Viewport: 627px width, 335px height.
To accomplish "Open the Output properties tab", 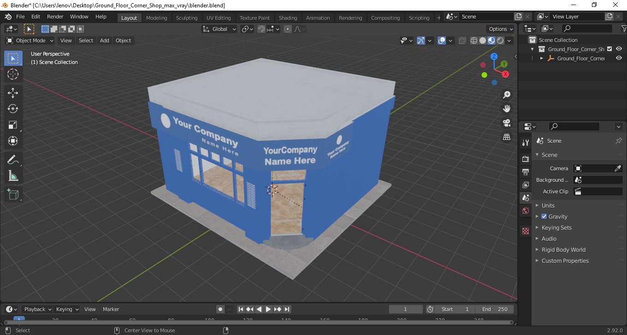I will [x=526, y=172].
